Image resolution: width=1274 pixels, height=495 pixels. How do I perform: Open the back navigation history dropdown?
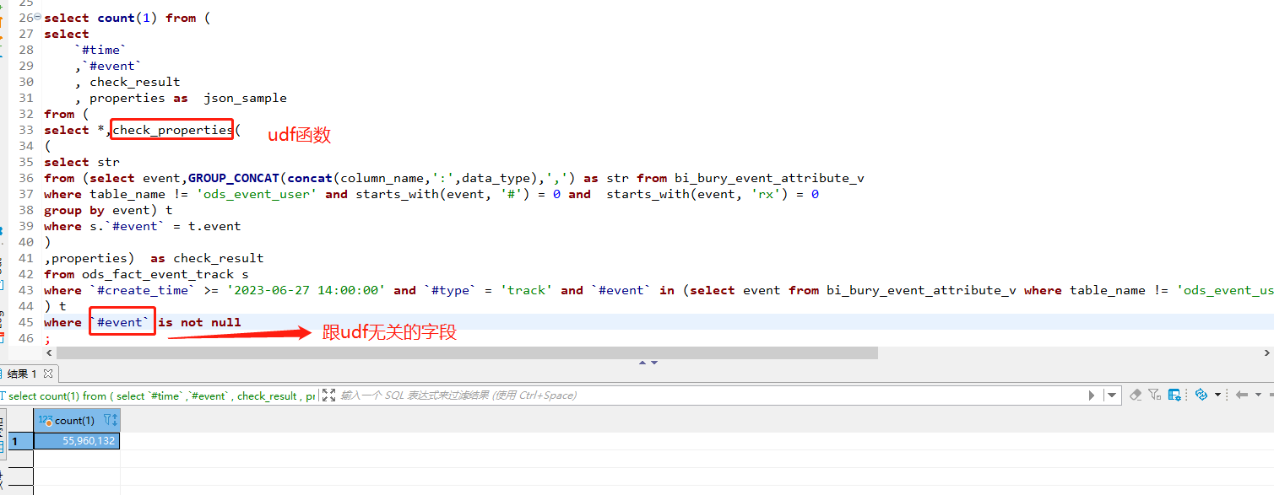[x=1258, y=395]
